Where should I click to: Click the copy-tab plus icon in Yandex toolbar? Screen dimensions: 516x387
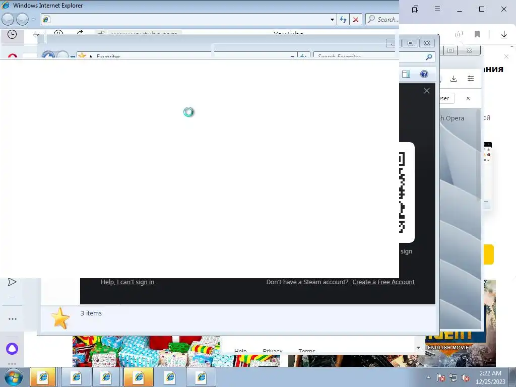(x=459, y=34)
